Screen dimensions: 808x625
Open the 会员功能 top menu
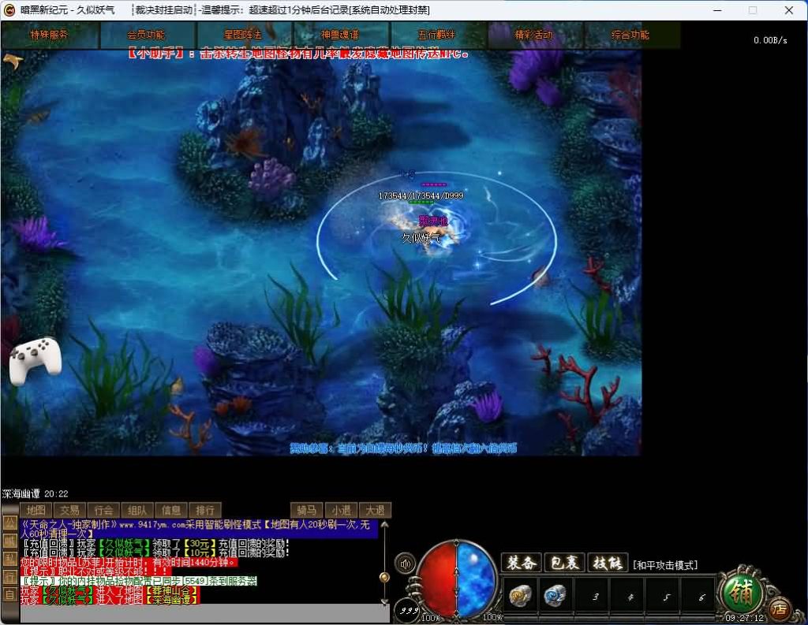coord(146,35)
